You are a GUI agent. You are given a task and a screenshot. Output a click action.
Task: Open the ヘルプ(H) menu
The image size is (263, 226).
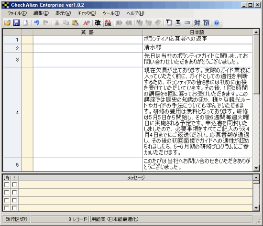(135, 13)
